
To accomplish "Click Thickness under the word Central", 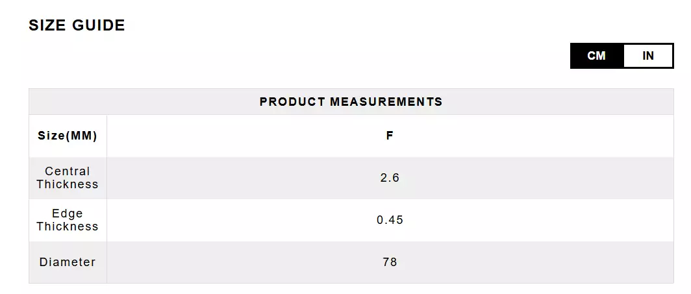I will tap(68, 184).
